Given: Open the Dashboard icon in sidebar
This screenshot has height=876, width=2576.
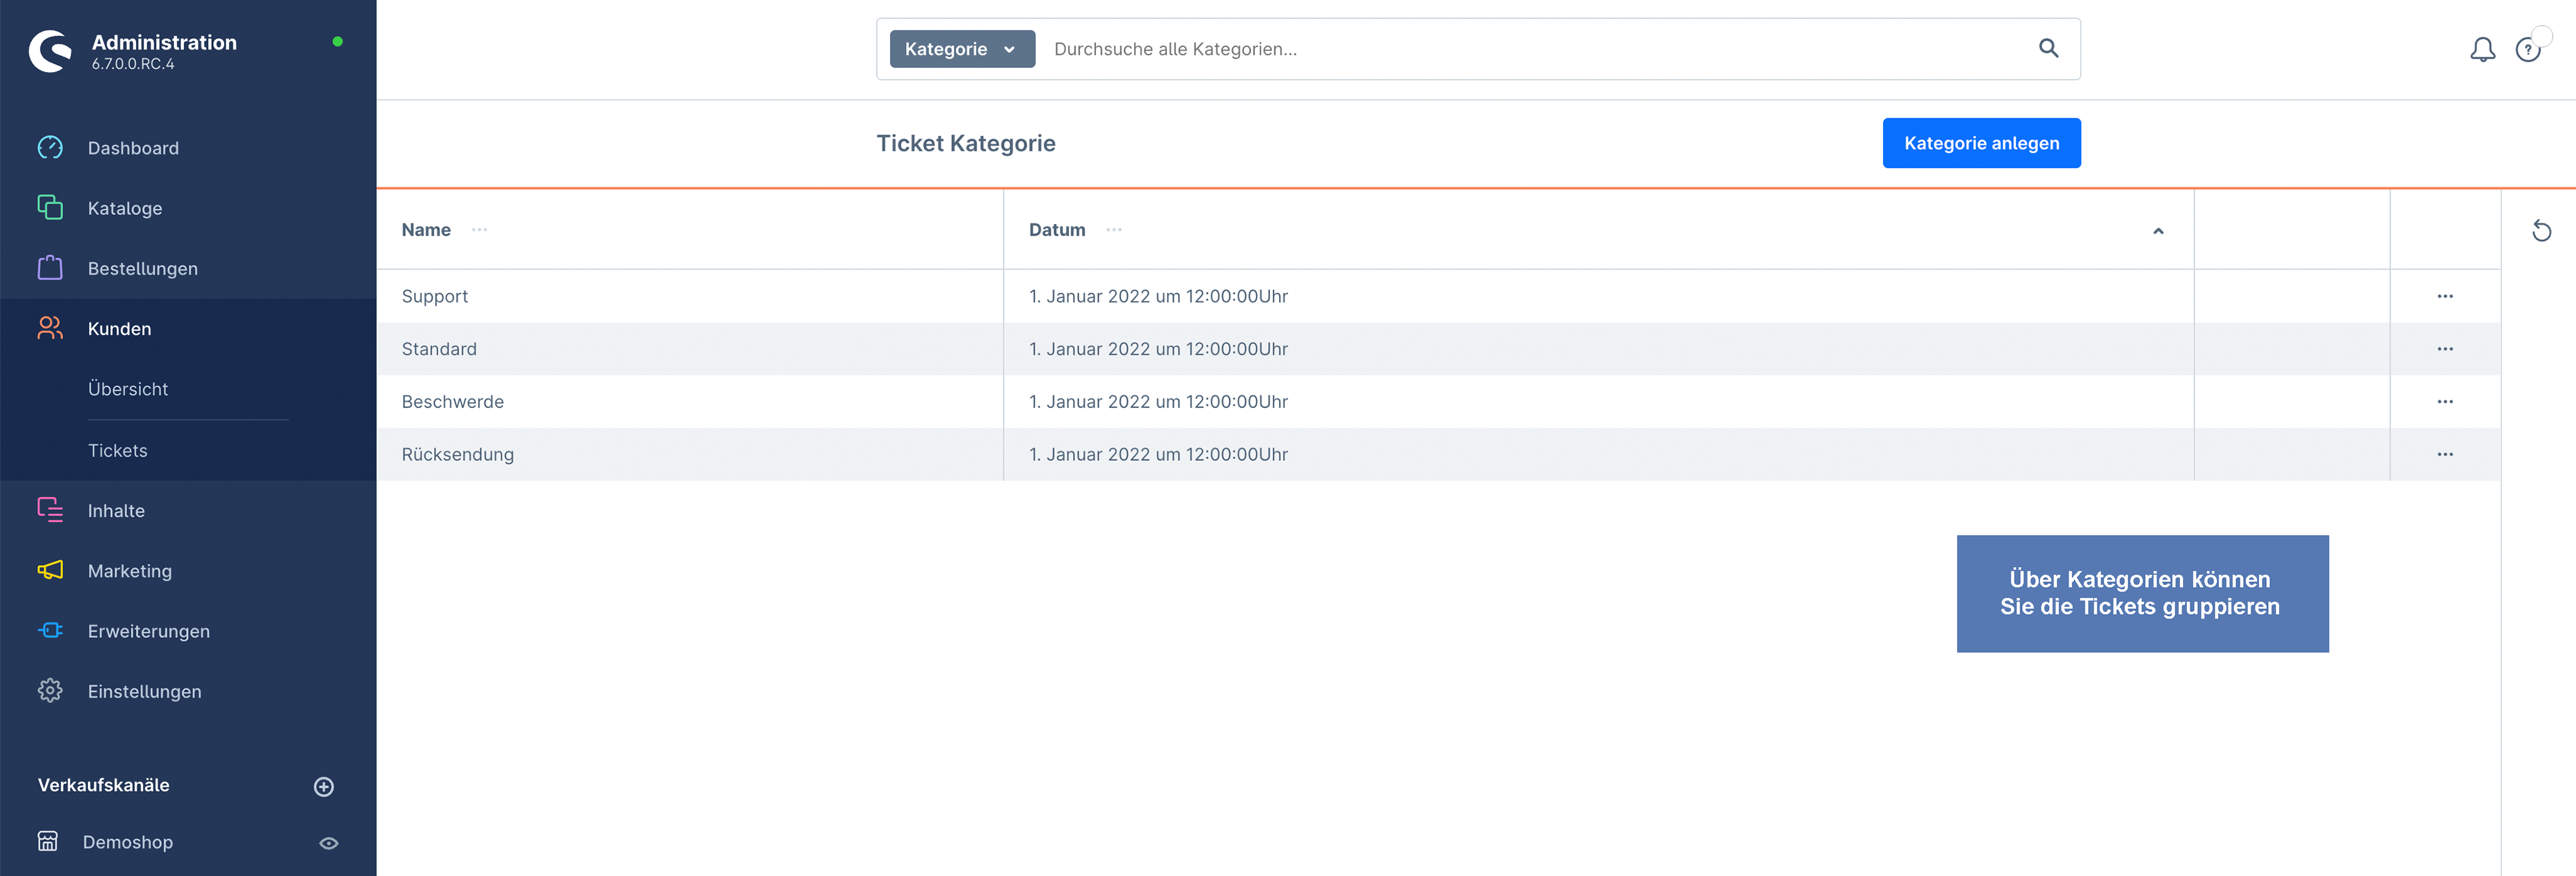Looking at the screenshot, I should [x=50, y=148].
